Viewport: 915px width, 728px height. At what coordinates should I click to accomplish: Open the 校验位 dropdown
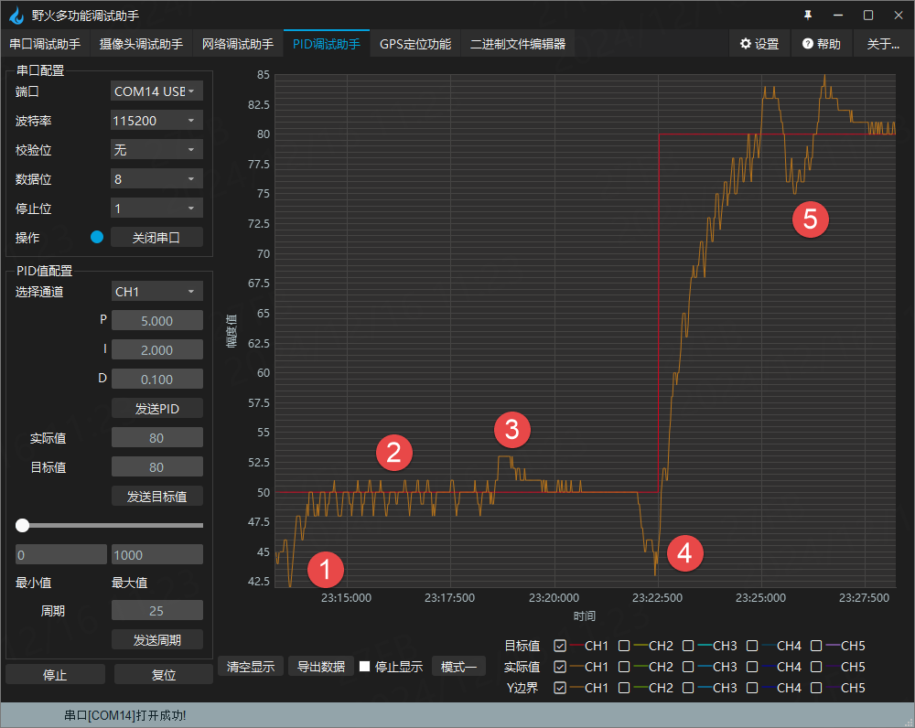(156, 150)
